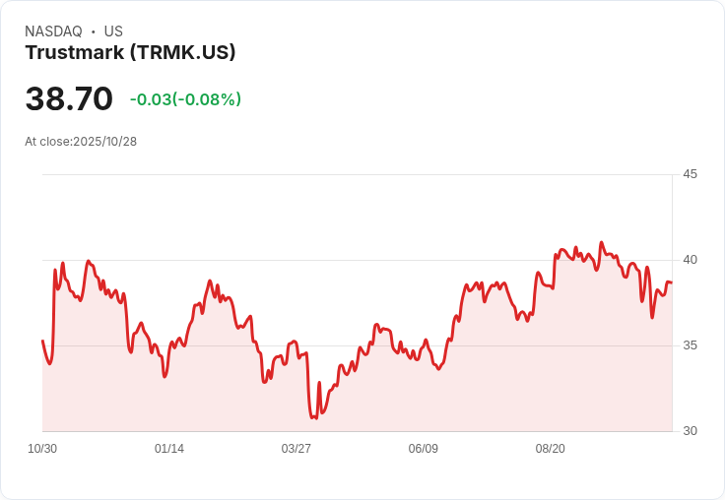Click the At close date text

[x=81, y=141]
